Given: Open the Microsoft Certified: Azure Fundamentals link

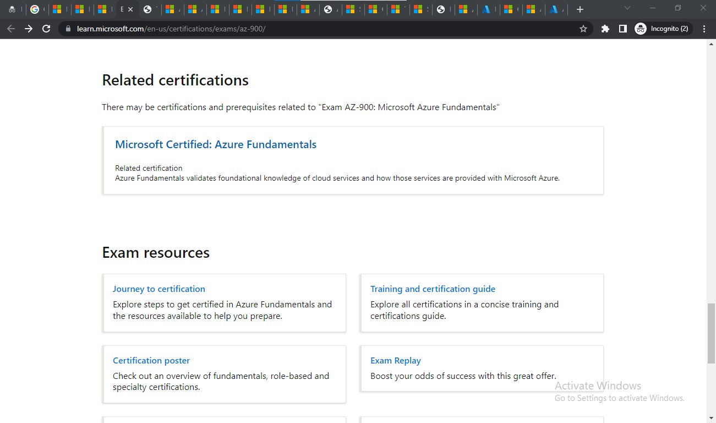Looking at the screenshot, I should 215,144.
